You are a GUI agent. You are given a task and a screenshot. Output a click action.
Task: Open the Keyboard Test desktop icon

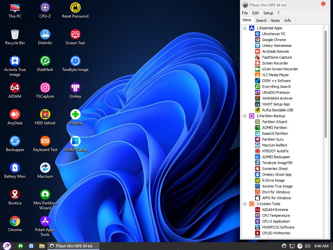pyautogui.click(x=45, y=144)
